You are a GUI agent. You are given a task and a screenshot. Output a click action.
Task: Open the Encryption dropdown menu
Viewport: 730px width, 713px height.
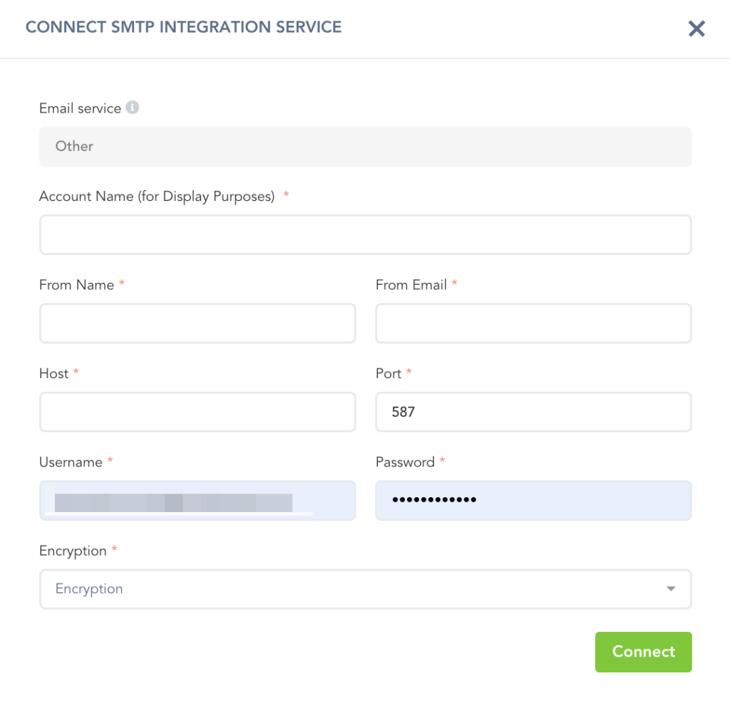[x=356, y=589]
